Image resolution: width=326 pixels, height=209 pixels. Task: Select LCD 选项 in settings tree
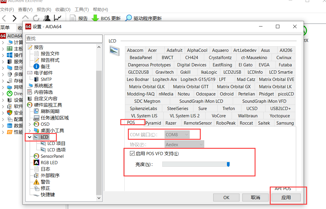(56, 150)
